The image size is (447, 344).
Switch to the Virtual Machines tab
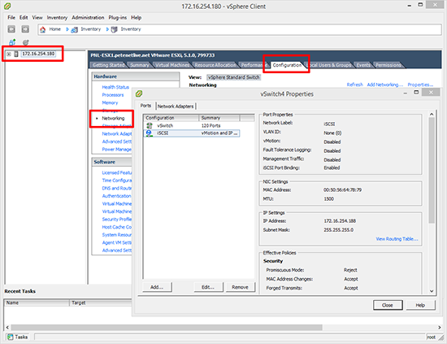172,65
